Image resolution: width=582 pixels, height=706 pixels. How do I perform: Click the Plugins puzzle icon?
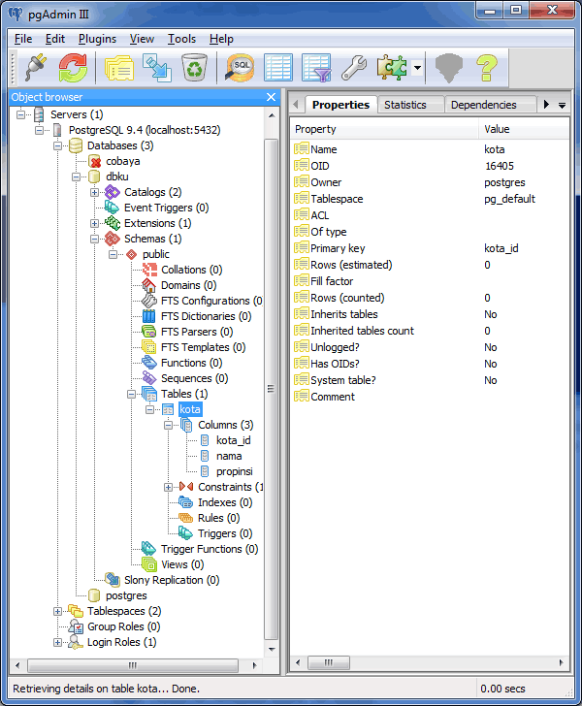pos(392,68)
